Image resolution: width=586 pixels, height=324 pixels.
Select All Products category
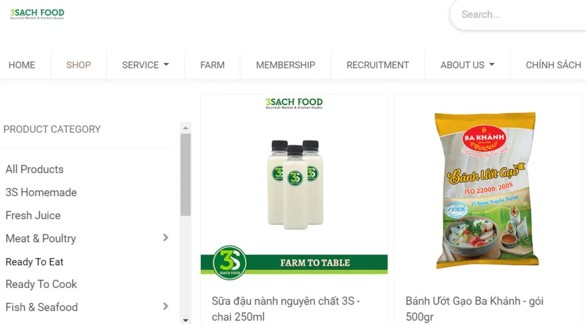tap(34, 169)
